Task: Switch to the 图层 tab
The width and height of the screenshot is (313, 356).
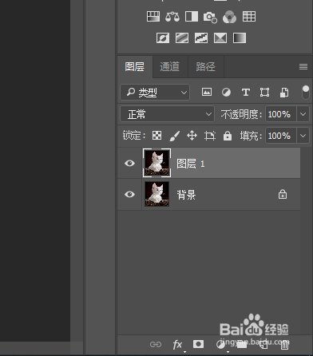Action: click(135, 66)
